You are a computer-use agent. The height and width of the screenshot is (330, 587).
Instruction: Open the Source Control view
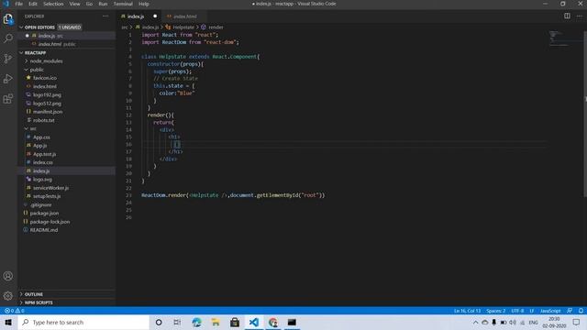tap(8, 59)
